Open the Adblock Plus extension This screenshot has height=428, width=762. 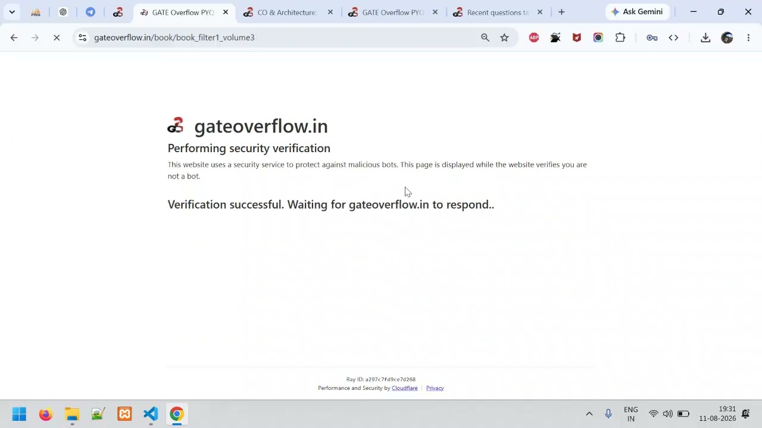click(534, 37)
